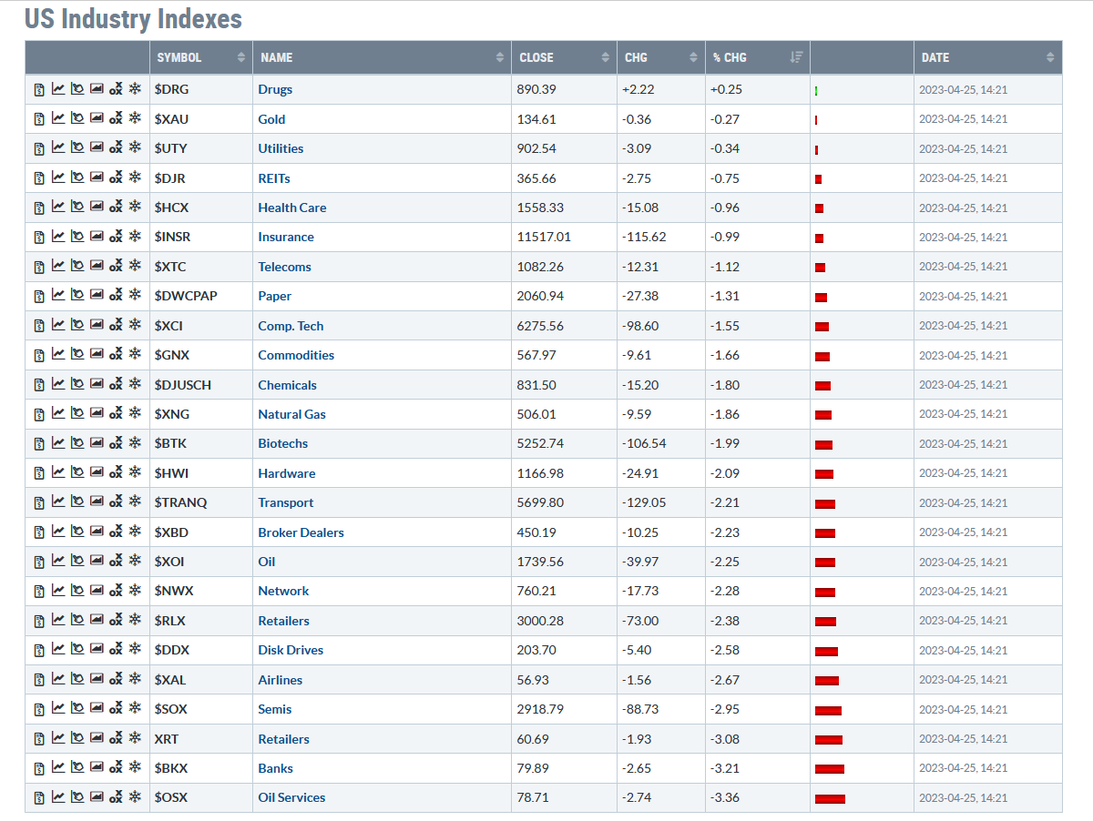This screenshot has height=821, width=1093.
Task: Select the US Industry Indexes heading
Action: (x=133, y=19)
